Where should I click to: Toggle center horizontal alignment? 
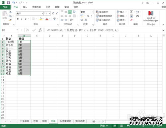[66, 16]
